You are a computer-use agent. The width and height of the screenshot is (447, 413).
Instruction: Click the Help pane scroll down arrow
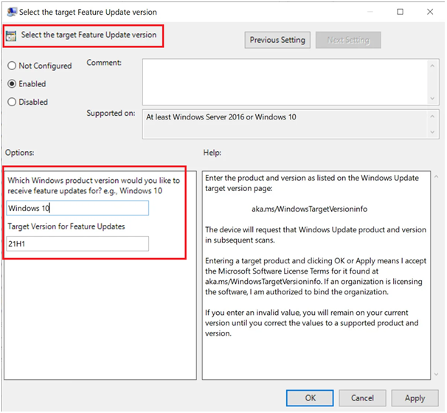click(436, 374)
